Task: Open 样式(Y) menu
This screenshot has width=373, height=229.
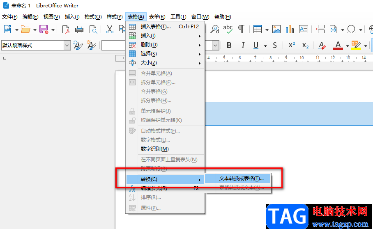Action: pos(115,17)
